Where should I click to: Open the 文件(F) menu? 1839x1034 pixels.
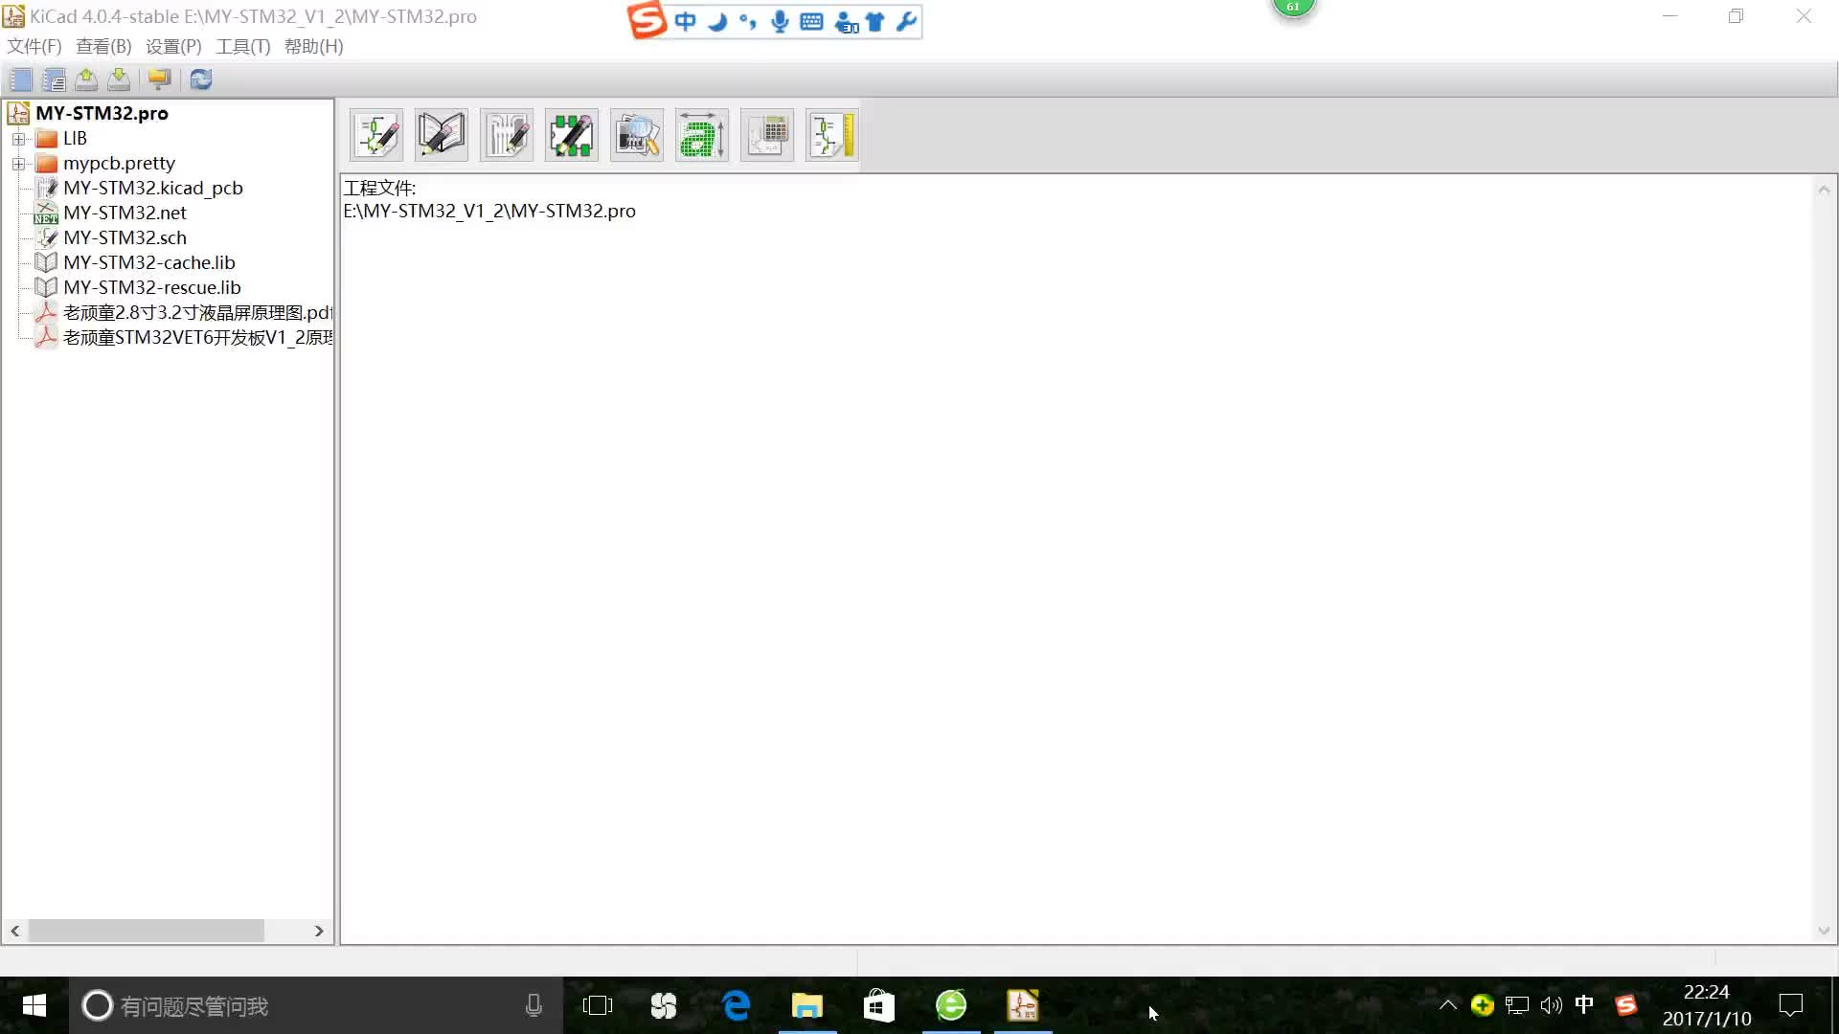click(34, 46)
